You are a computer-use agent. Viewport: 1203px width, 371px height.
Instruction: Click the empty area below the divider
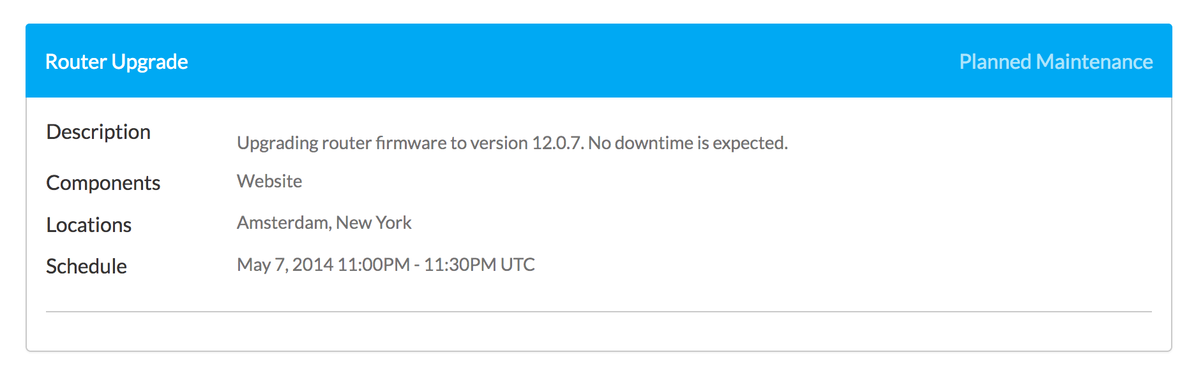pyautogui.click(x=599, y=331)
